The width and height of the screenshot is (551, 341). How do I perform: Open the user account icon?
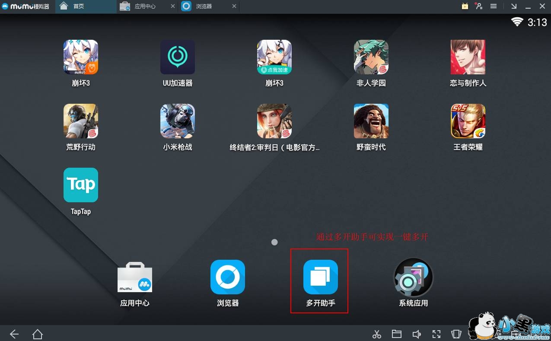tap(479, 6)
